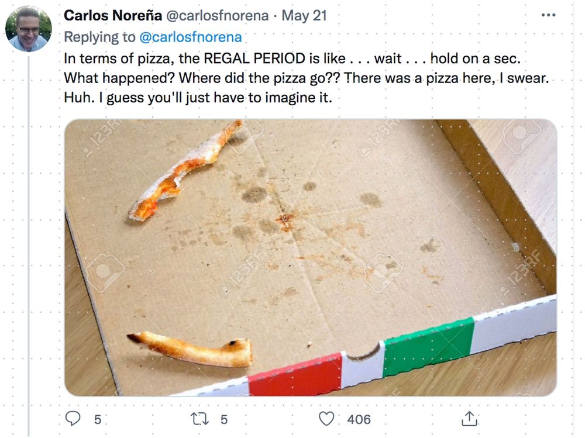Click the reply speech bubble icon

(x=73, y=419)
